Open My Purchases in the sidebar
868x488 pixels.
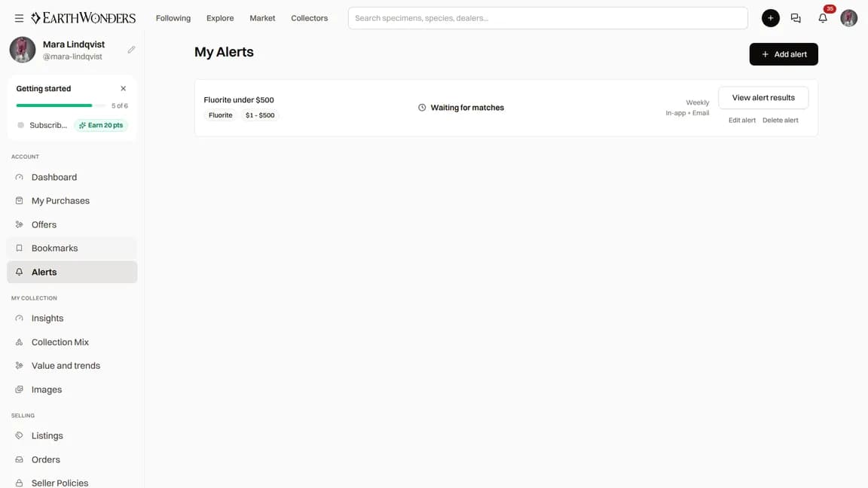click(72, 201)
